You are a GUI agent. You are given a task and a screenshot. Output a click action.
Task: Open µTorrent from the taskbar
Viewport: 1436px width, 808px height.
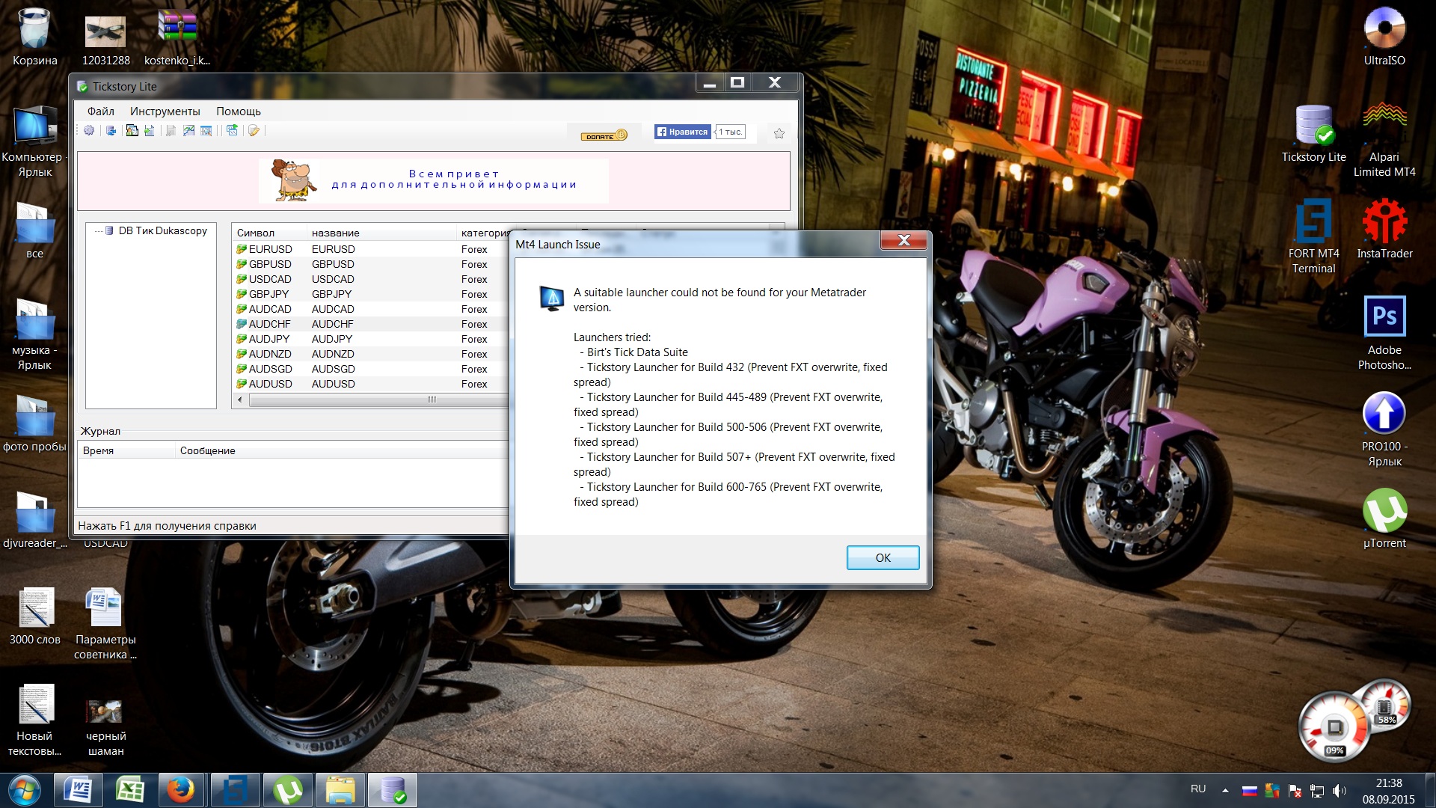(x=288, y=791)
